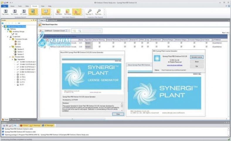Viewport: 231px width, 141px height.
Task: Open the Tag Summary report icon
Action: point(6,12)
